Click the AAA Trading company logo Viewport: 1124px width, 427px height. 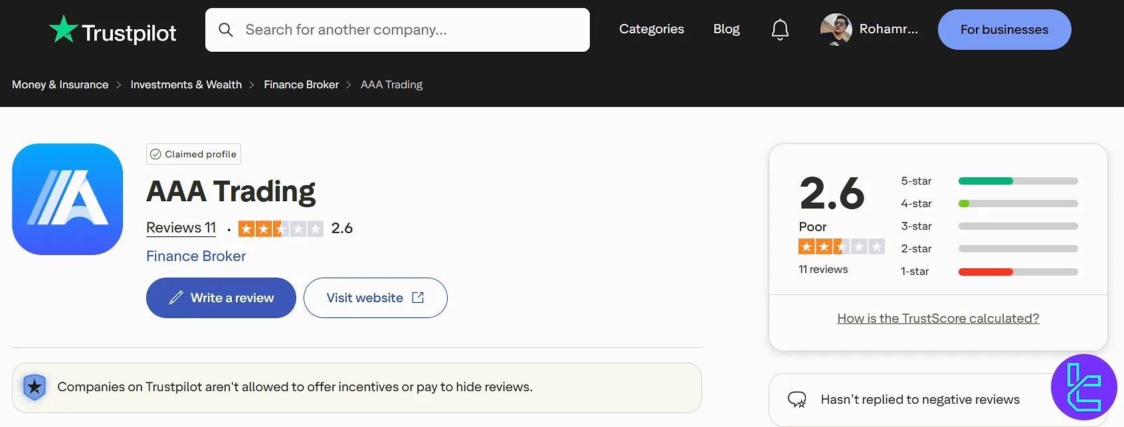(x=67, y=199)
